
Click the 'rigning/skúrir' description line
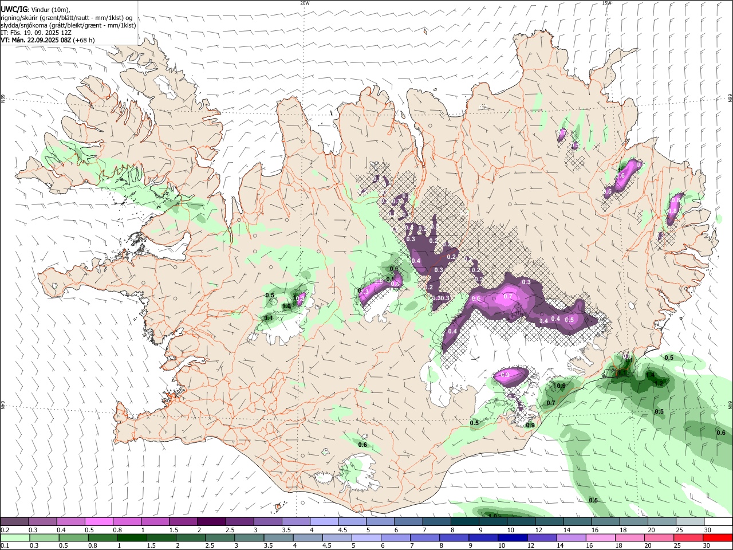click(x=66, y=18)
